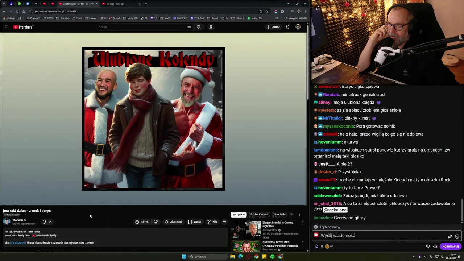Image resolution: width=464 pixels, height=261 pixels.
Task: Open the ROCKPLAY bookmark
Action: (181, 18)
